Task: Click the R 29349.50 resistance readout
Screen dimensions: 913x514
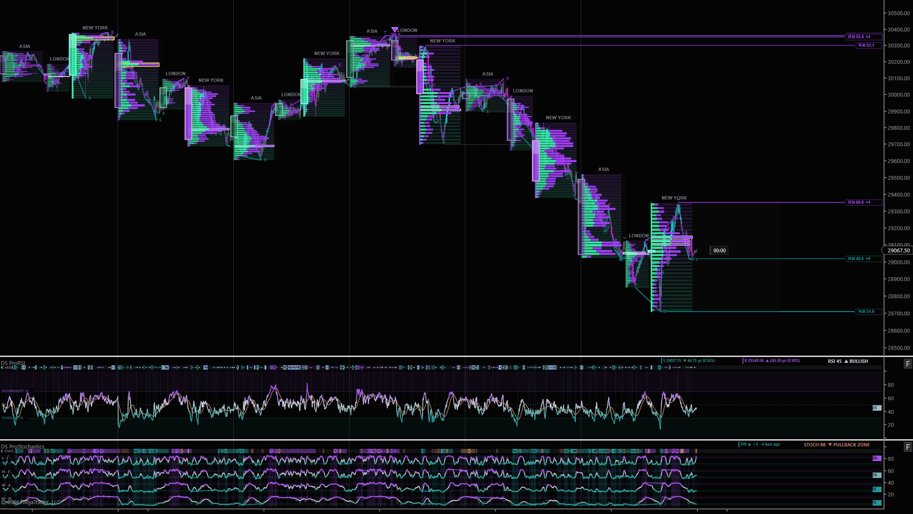Action: click(772, 361)
